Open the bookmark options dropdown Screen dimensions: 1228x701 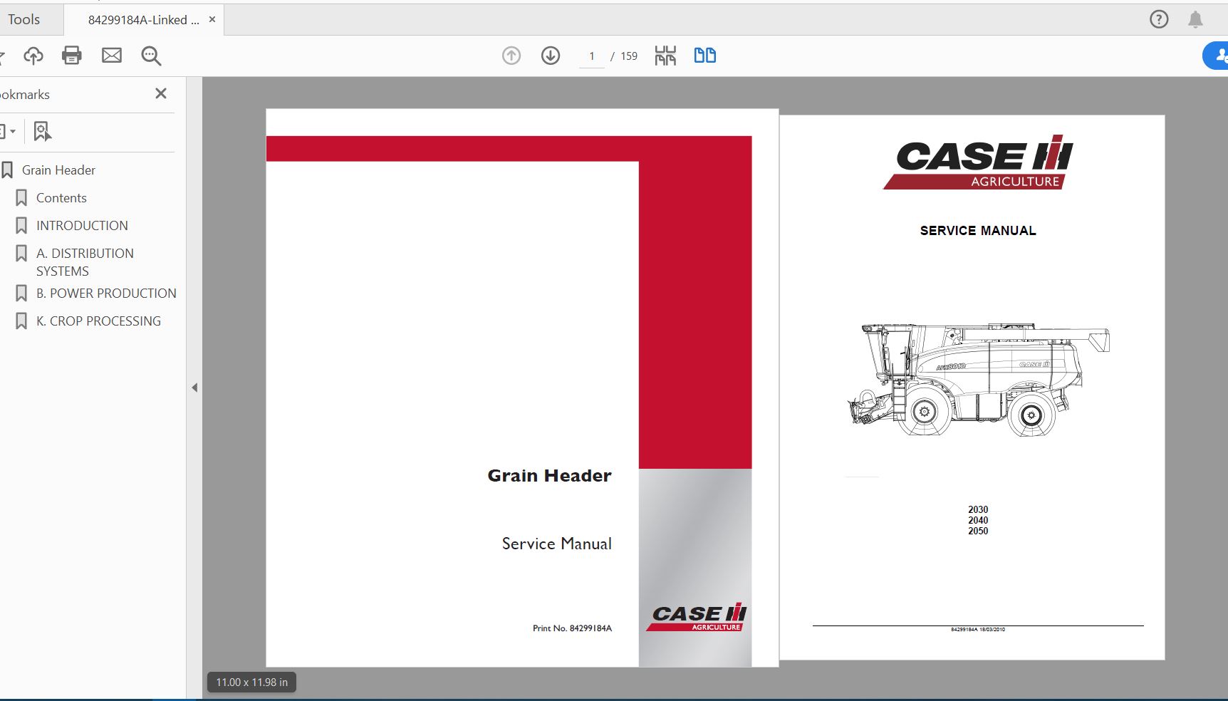pos(10,130)
